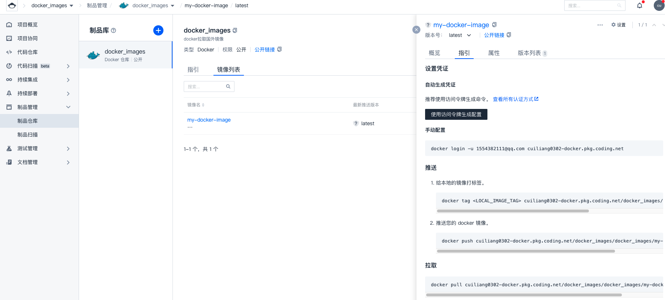This screenshot has width=665, height=300.
Task: Click 公开链接 in the repository header
Action: pos(265,50)
